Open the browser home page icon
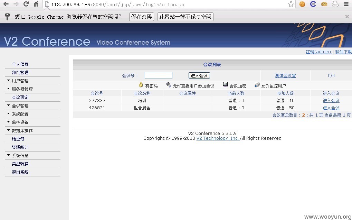 point(36,4)
